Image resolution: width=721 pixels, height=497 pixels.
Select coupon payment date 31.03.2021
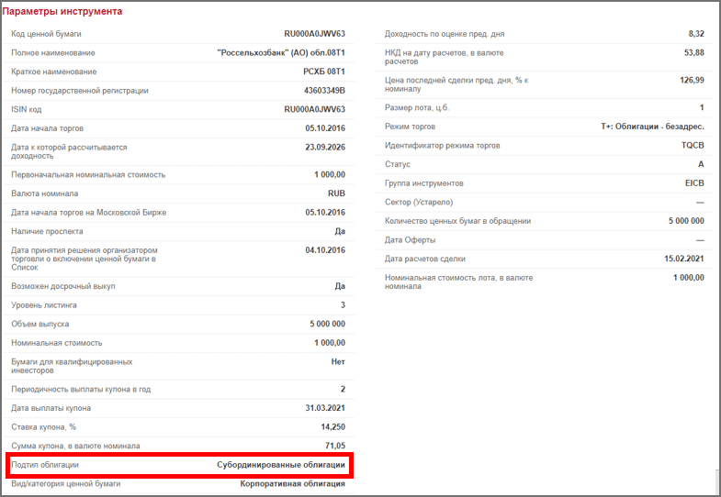tap(325, 408)
